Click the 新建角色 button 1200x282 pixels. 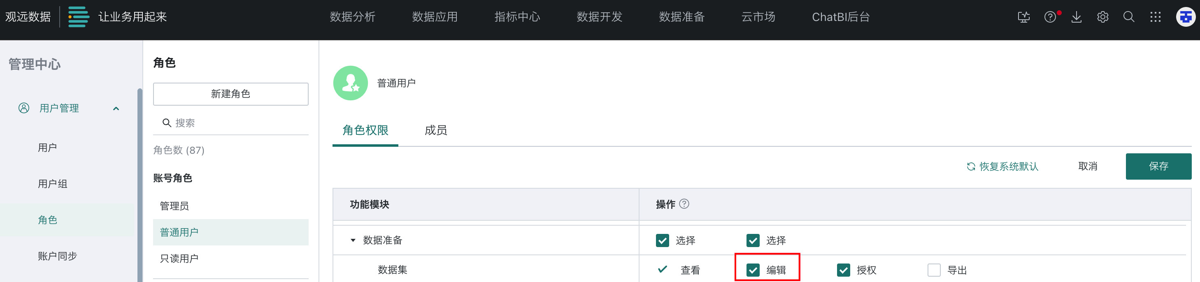230,94
